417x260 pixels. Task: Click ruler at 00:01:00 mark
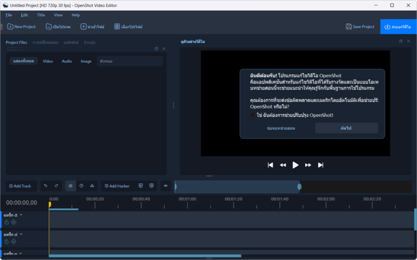coord(187,199)
